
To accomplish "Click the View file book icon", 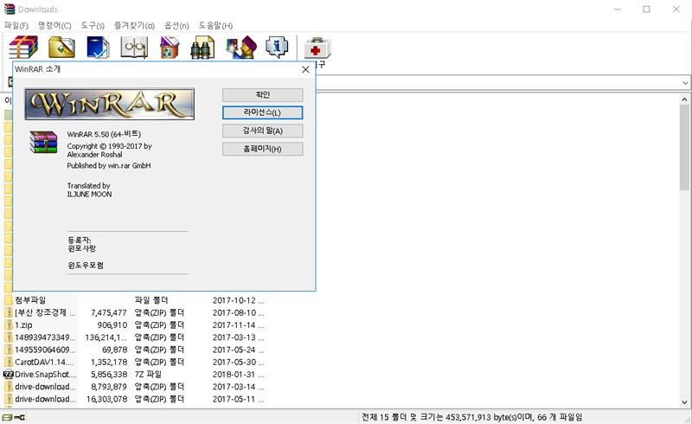I will (134, 47).
